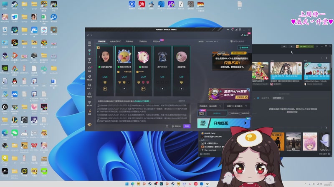Image resolution: width=334 pixels, height=187 pixels.
Task: Collapse the Steam shelf using the chevron
Action: tap(254, 98)
